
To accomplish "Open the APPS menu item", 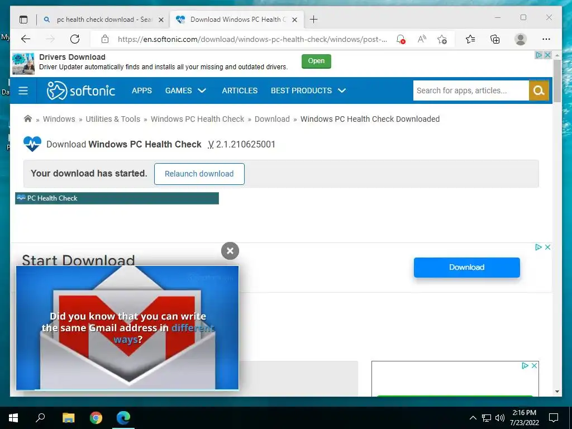I will [x=141, y=90].
